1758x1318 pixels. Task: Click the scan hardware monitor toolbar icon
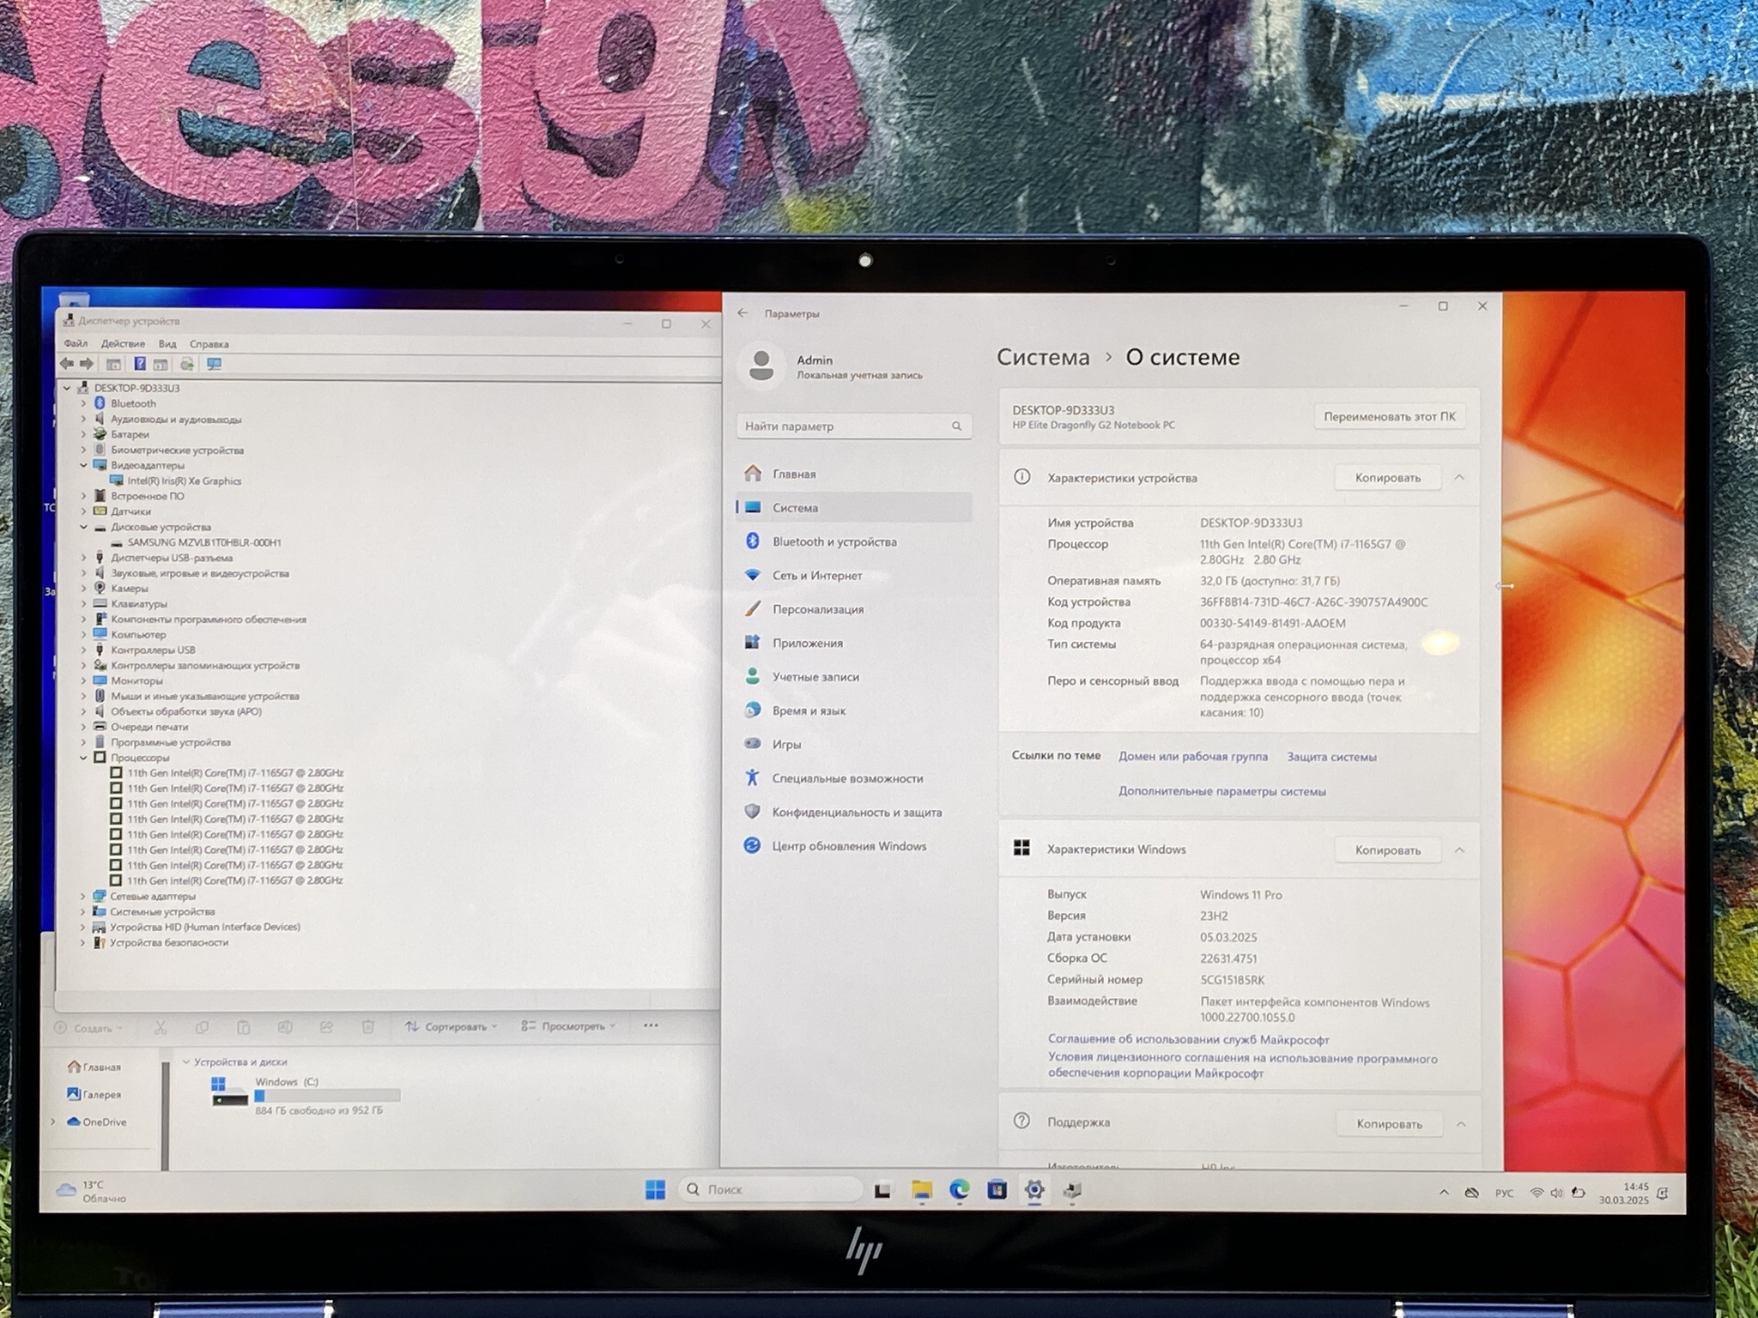[215, 364]
